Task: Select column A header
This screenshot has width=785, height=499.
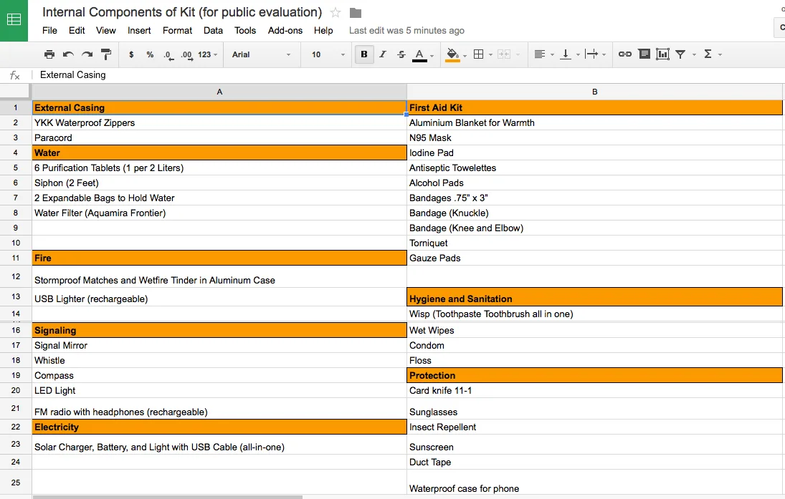Action: [219, 92]
